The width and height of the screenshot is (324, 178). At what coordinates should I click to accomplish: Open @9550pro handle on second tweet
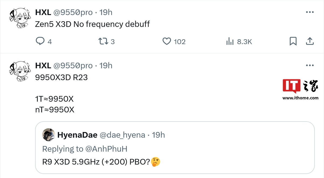pos(73,66)
